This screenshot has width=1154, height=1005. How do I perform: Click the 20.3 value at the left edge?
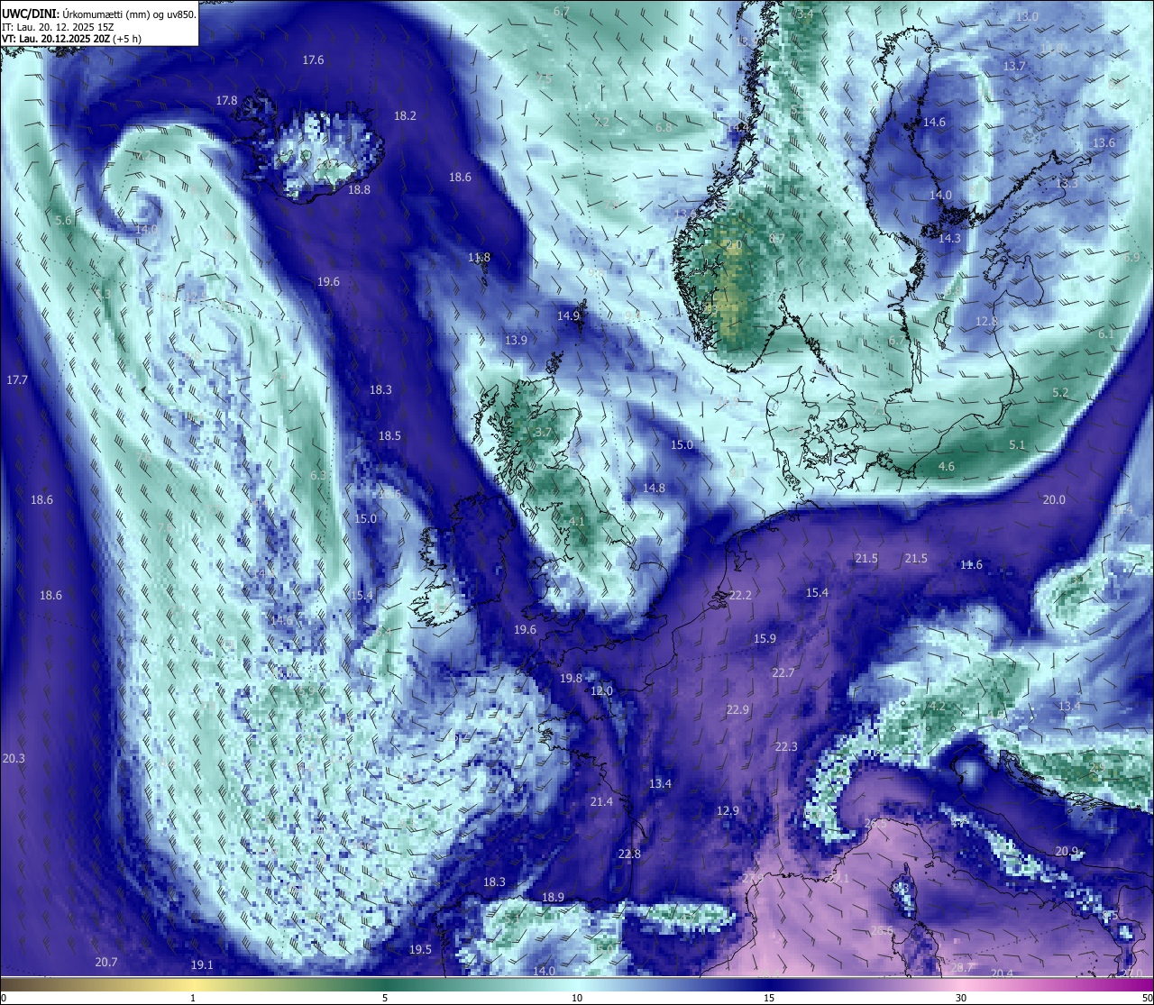click(14, 759)
